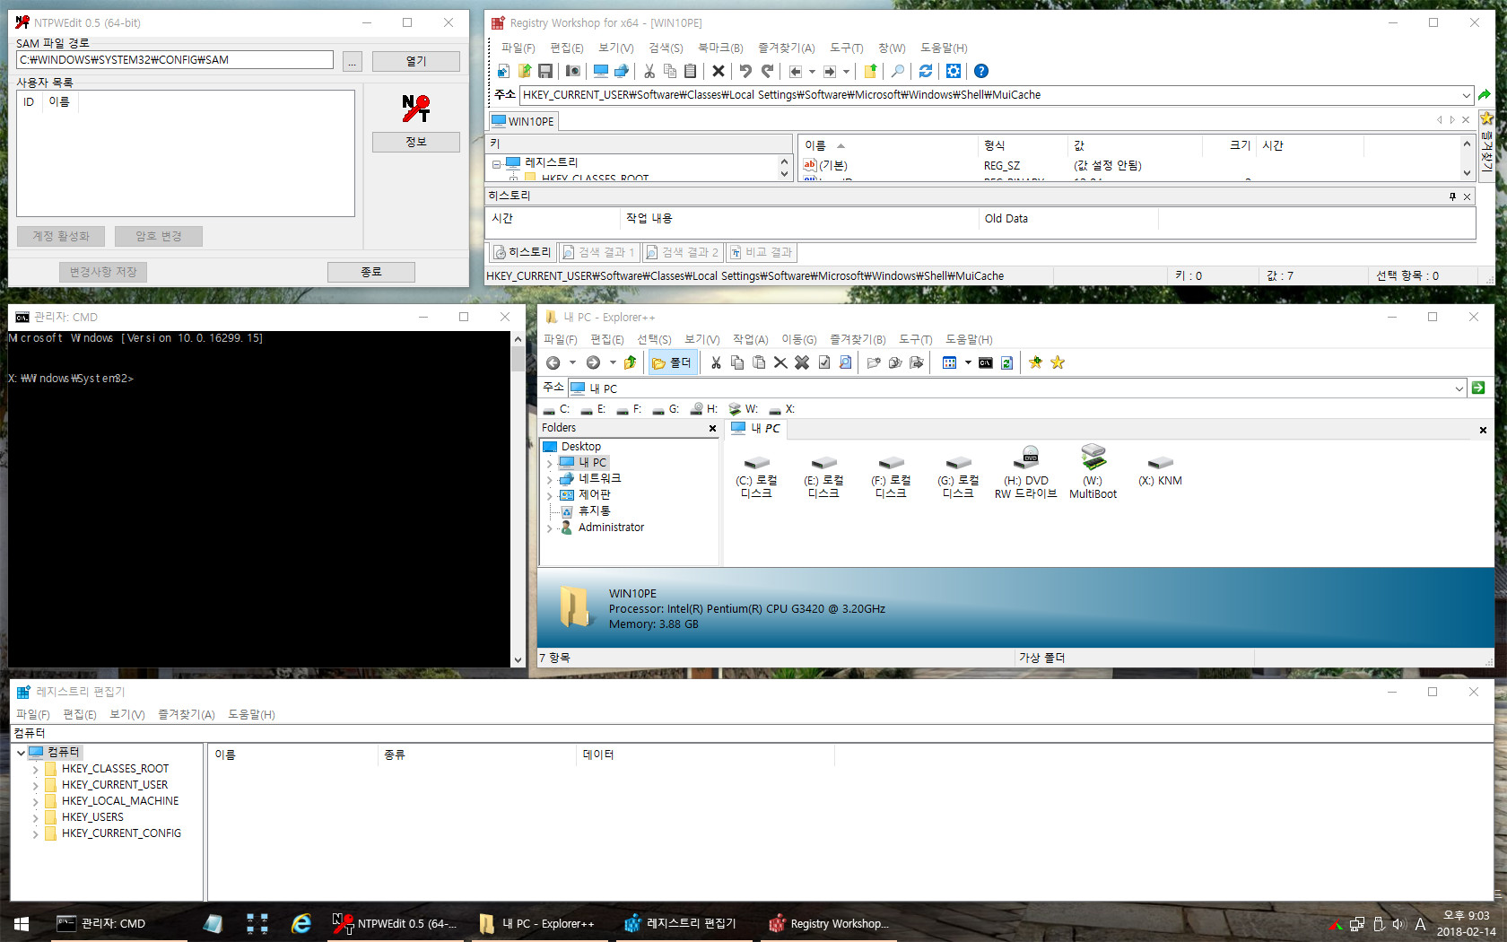Image resolution: width=1507 pixels, height=942 pixels.
Task: Click the connect network registry icon
Action: click(621, 71)
